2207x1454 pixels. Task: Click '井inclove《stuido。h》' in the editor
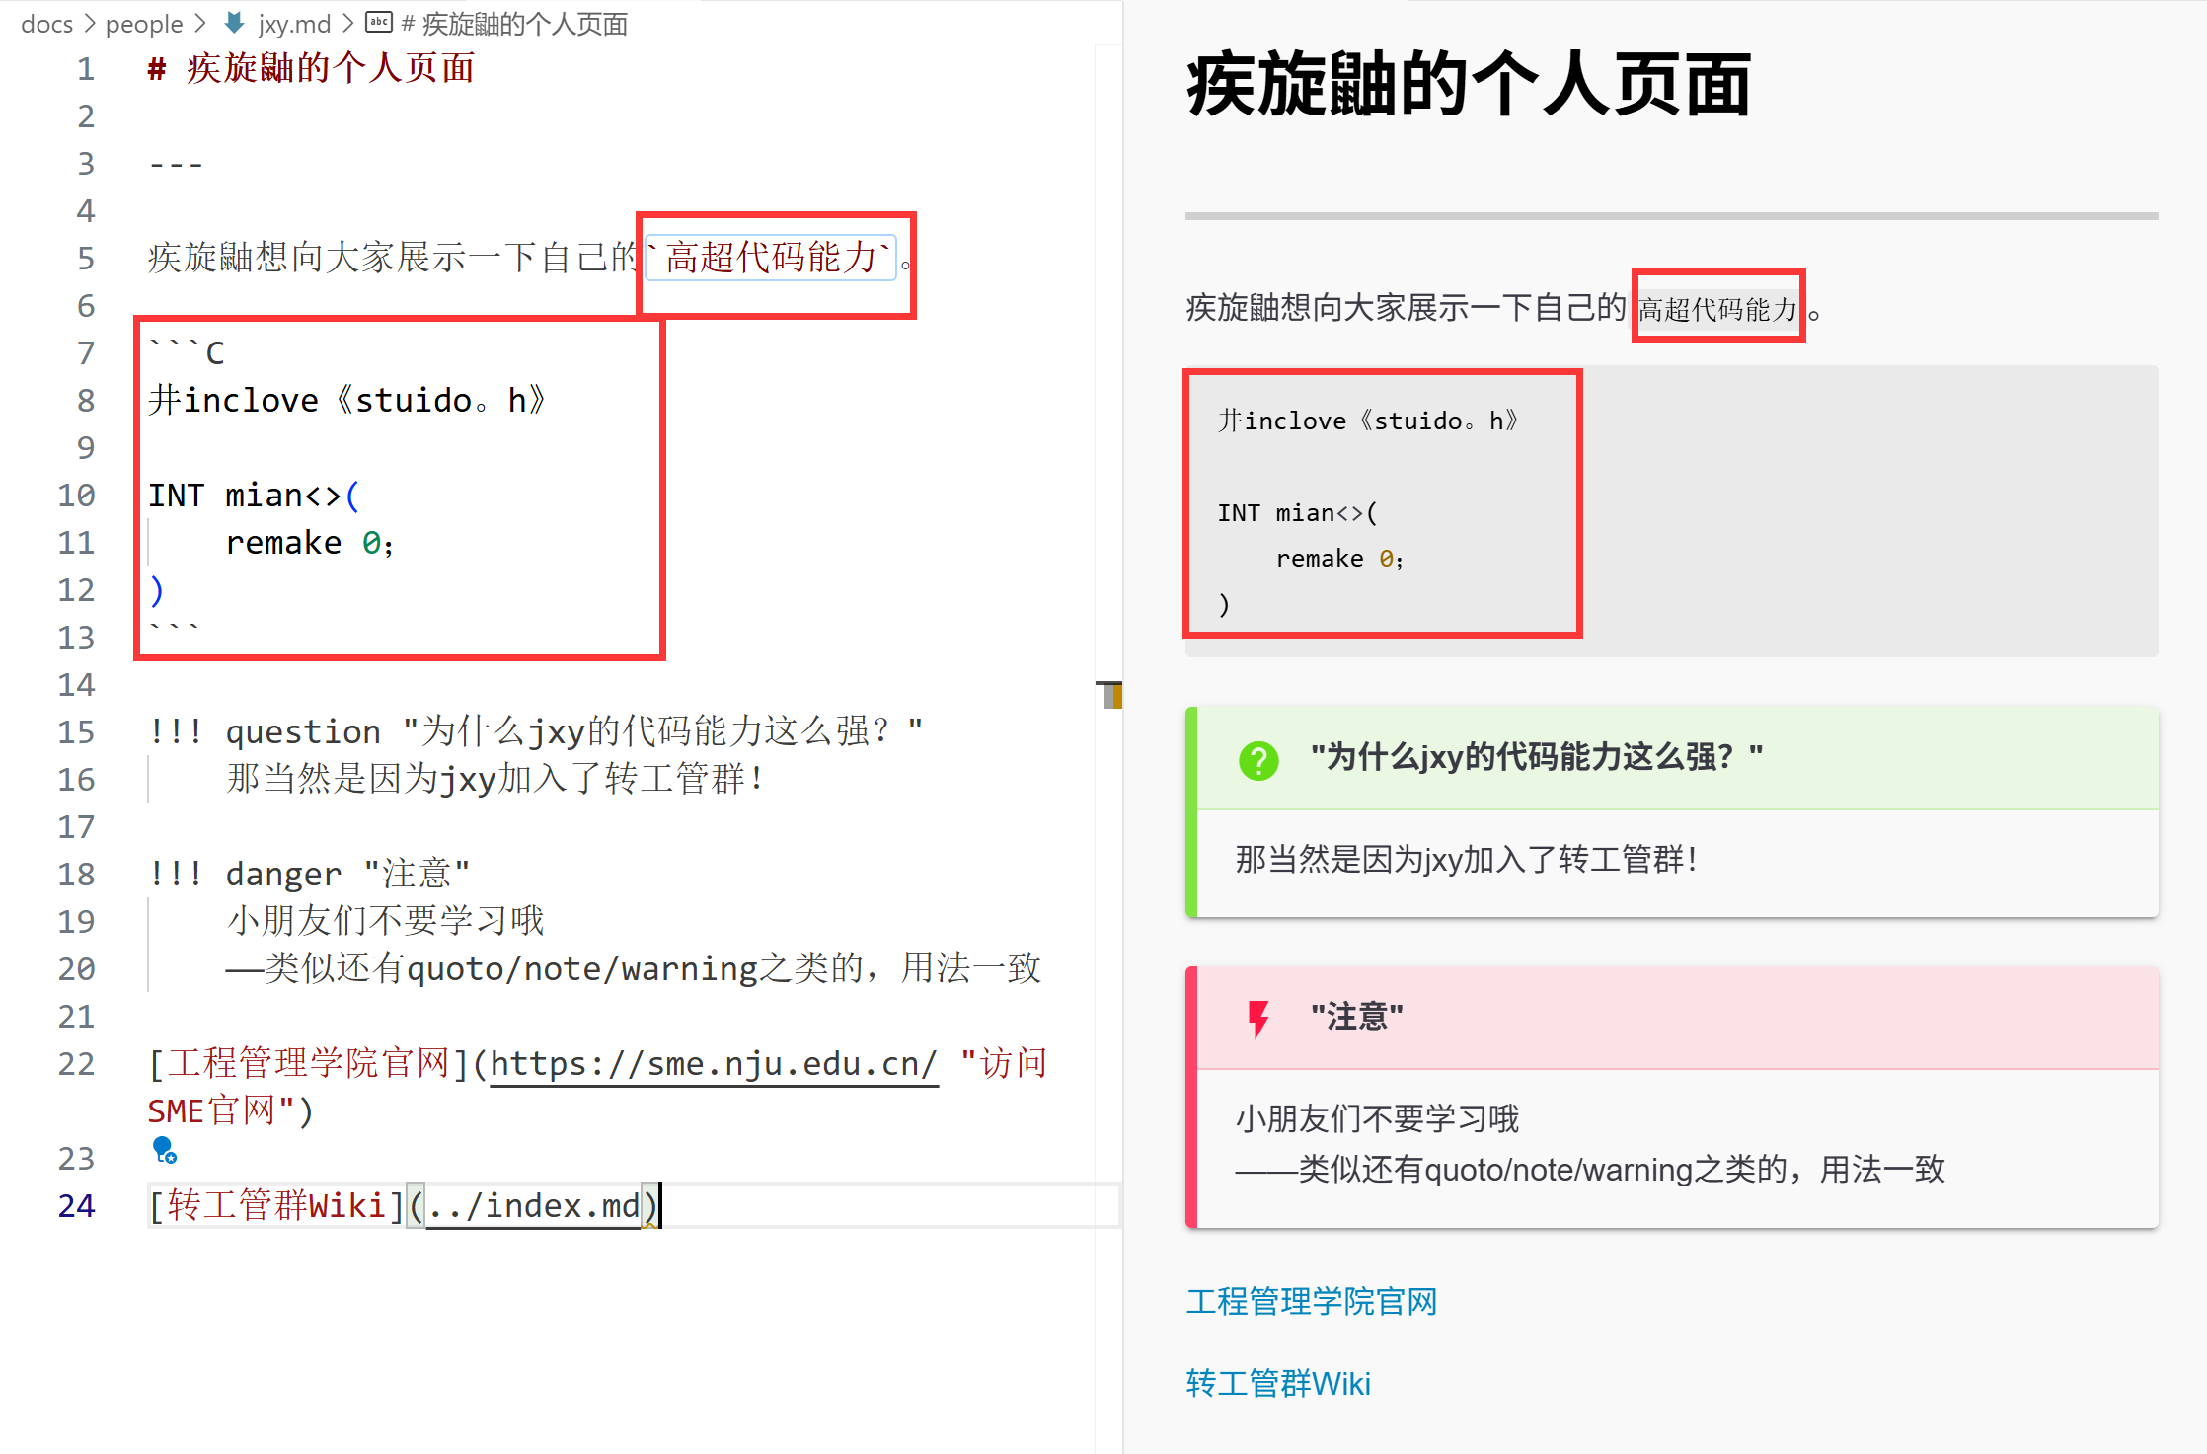pos(347,400)
